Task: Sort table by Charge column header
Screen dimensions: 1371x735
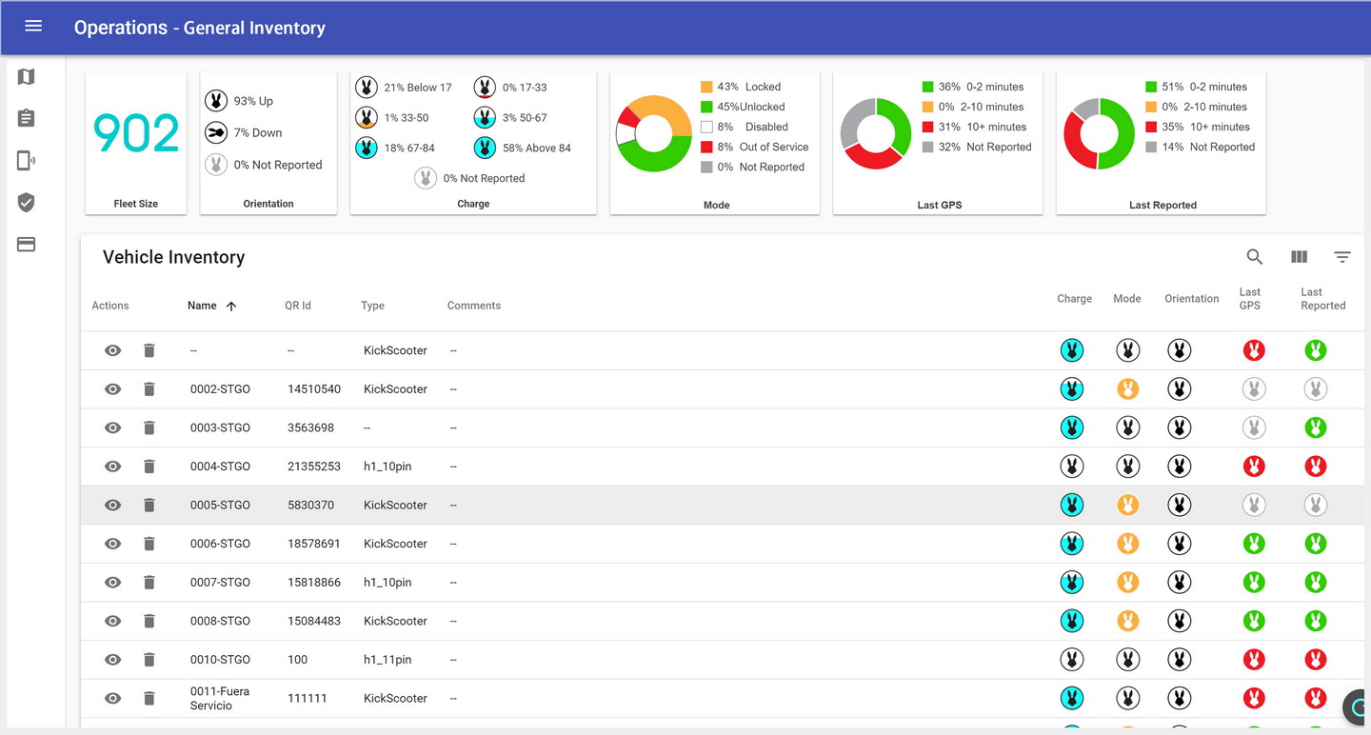Action: [1074, 299]
